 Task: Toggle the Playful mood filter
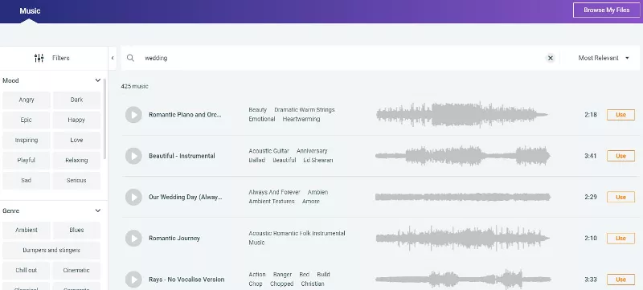[27, 160]
